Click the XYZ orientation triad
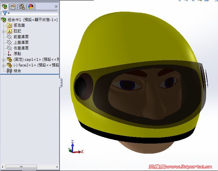218x171 pixels. (76, 147)
